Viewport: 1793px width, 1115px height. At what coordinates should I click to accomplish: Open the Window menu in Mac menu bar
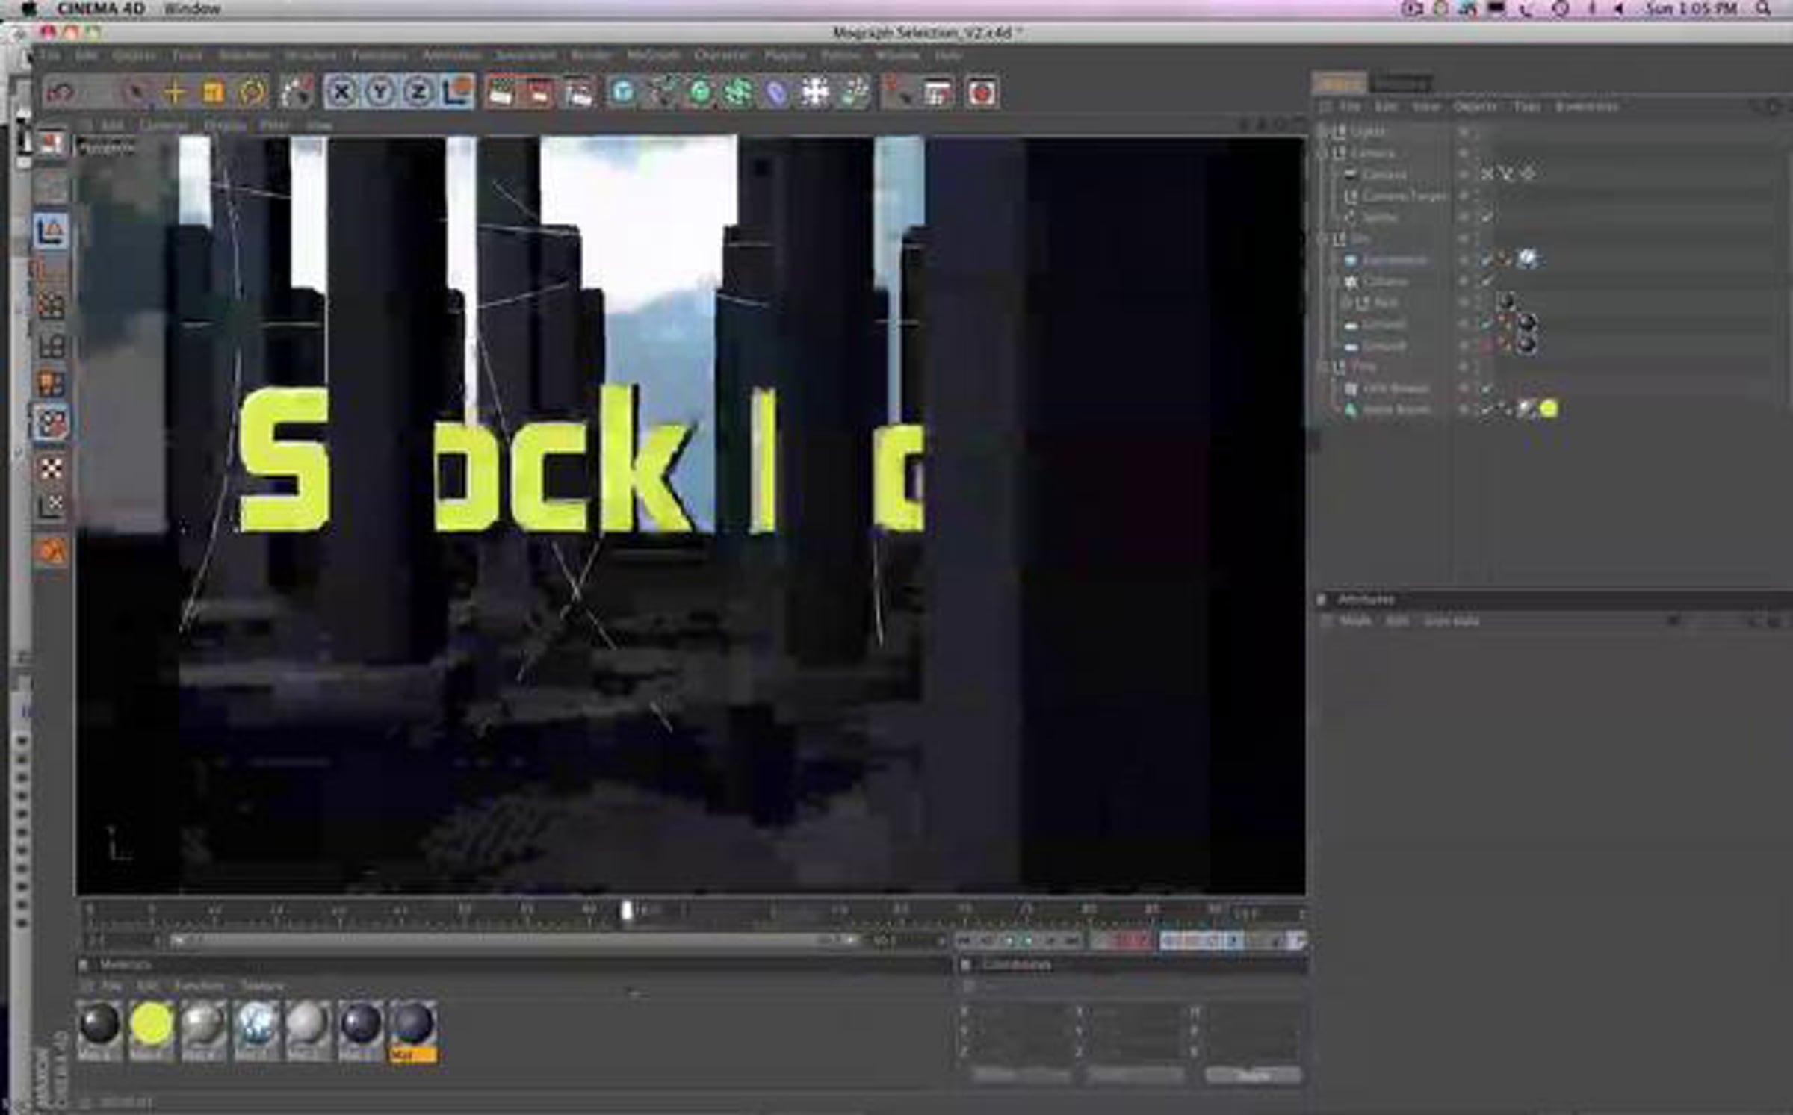(x=192, y=9)
